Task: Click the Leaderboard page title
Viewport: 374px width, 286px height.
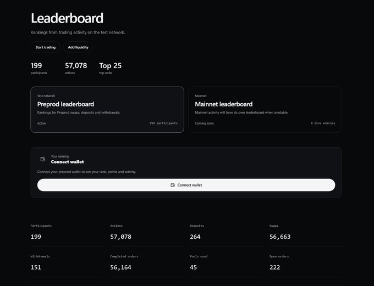Action: (67, 18)
